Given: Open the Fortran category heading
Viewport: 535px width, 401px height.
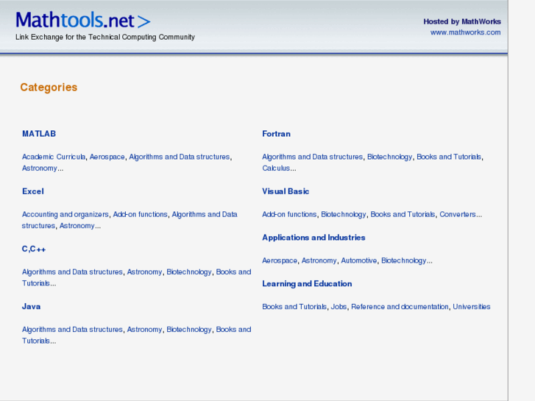Looking at the screenshot, I should point(277,134).
